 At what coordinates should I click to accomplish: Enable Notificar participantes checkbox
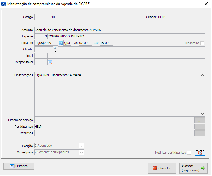(189, 153)
